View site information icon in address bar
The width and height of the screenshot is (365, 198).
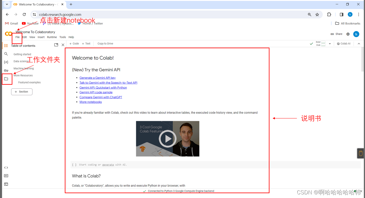34,14
